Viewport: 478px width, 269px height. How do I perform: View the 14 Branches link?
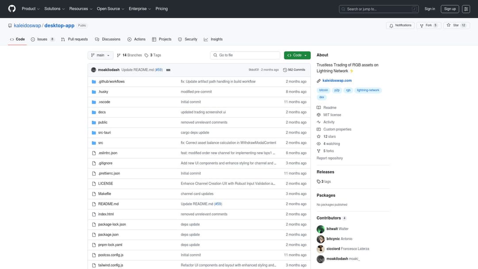click(x=130, y=55)
